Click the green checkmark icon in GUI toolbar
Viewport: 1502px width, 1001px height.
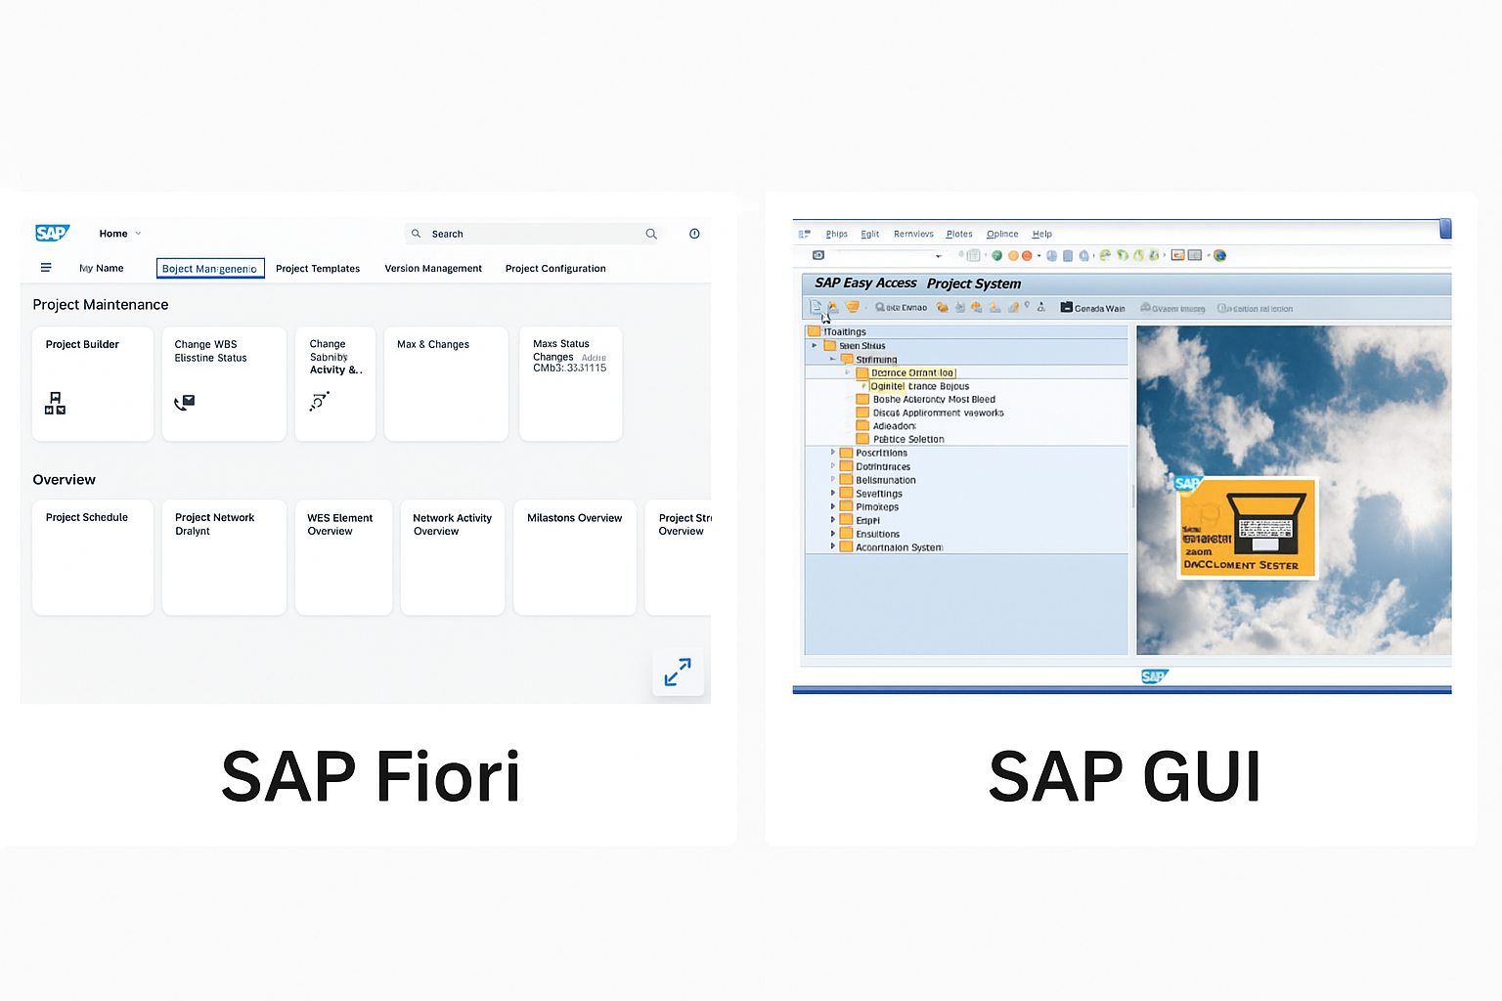pos(997,255)
